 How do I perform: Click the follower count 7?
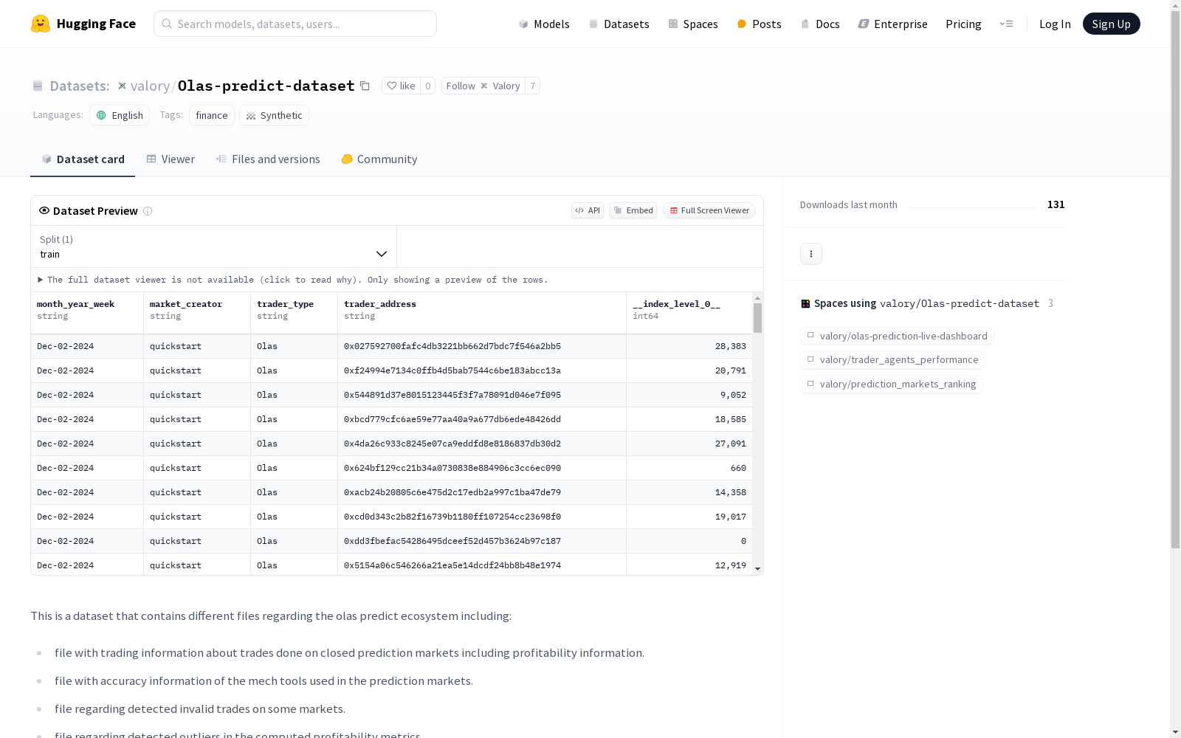[532, 86]
